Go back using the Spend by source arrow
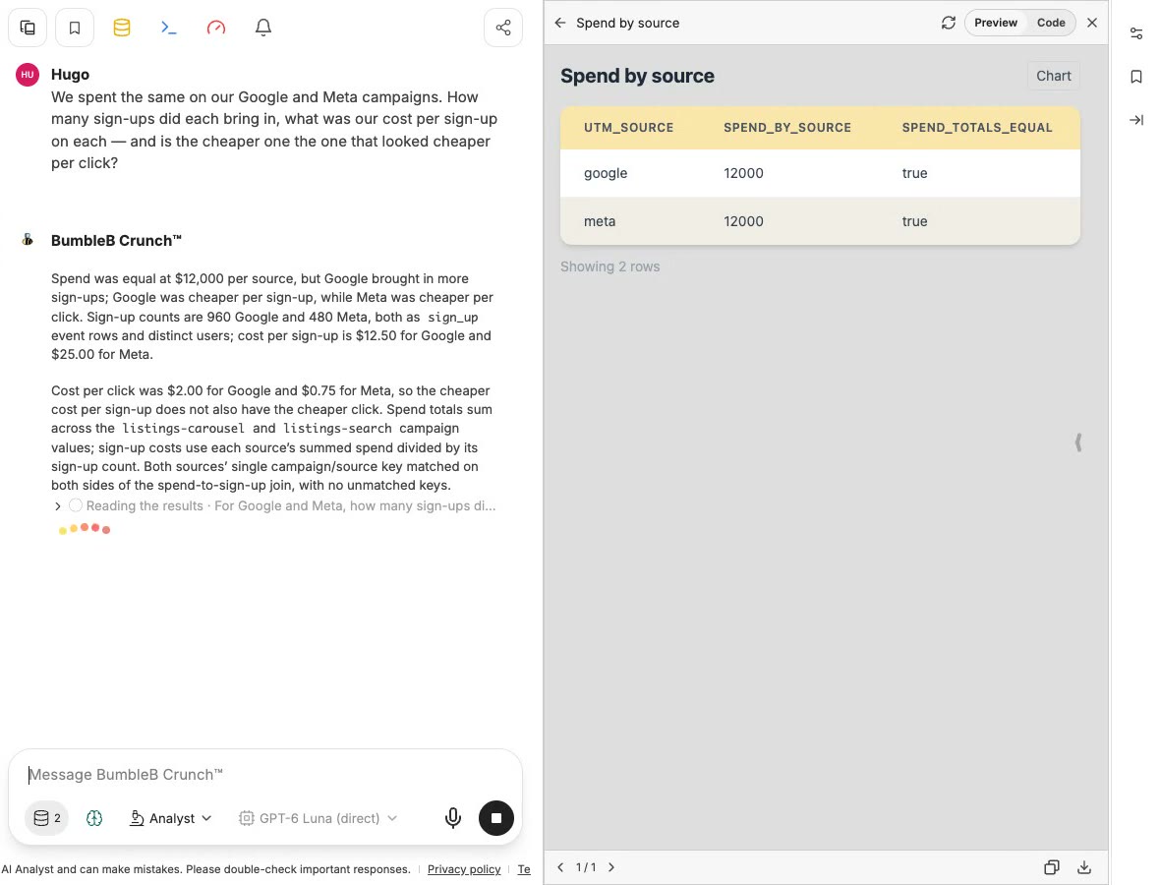This screenshot has width=1160, height=885. (x=560, y=23)
